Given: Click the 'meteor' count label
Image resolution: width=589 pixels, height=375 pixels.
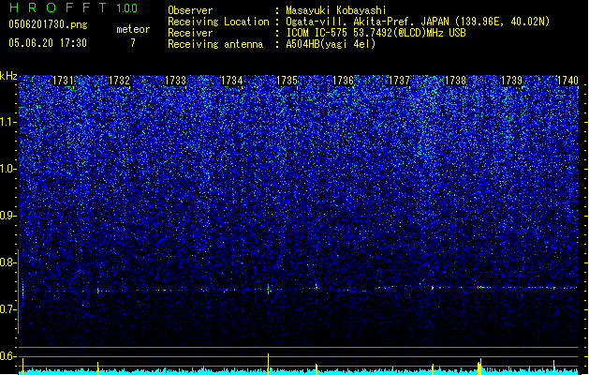Looking at the screenshot, I should click(x=133, y=29).
